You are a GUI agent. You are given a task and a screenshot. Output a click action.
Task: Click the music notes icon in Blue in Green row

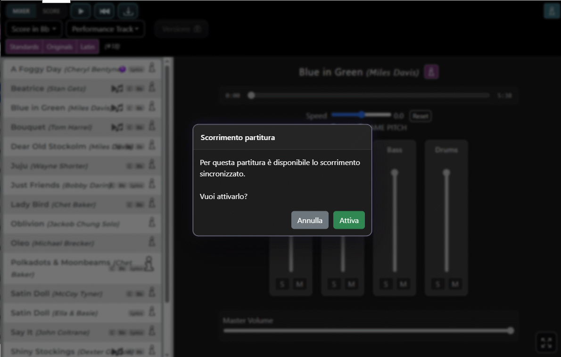(117, 108)
